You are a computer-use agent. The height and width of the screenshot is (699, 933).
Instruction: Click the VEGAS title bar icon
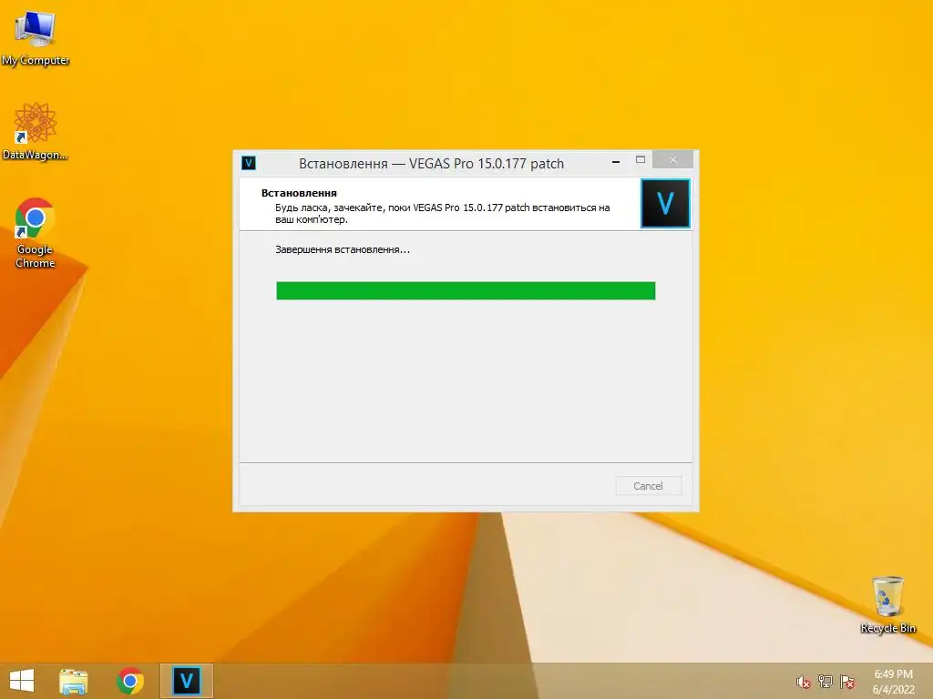[x=249, y=163]
